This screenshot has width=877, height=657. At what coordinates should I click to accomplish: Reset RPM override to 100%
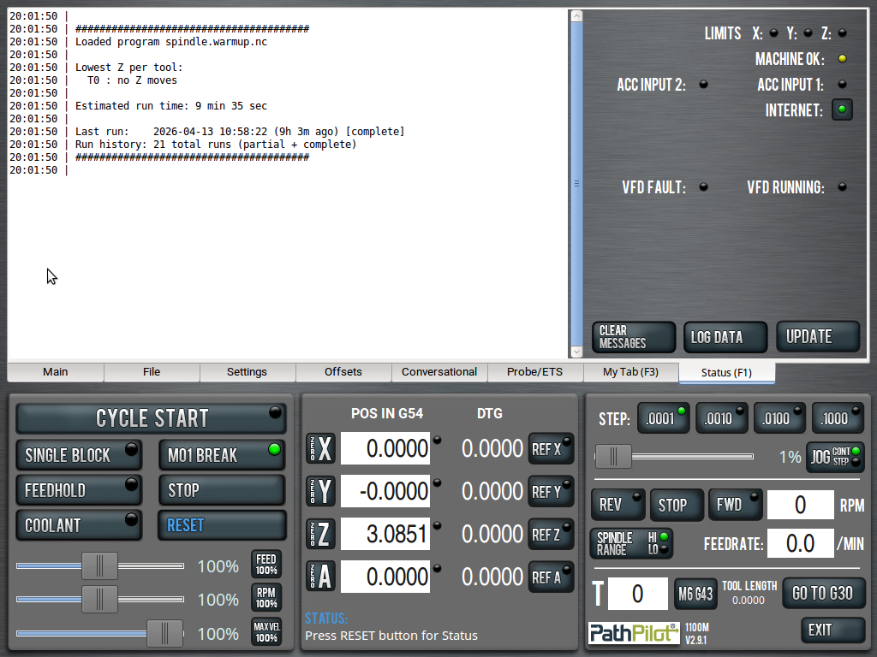[266, 598]
